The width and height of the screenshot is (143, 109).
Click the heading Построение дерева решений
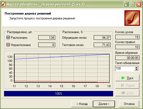[28, 13]
